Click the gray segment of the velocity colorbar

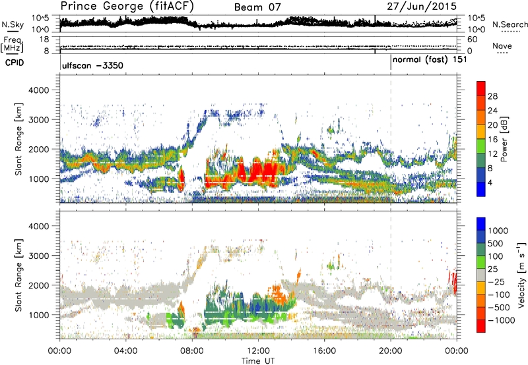click(x=481, y=275)
